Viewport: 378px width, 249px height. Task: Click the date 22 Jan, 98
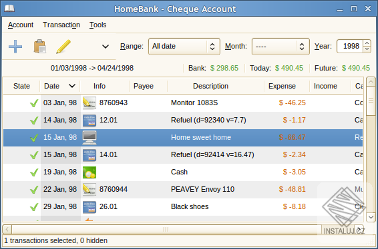[60, 189]
